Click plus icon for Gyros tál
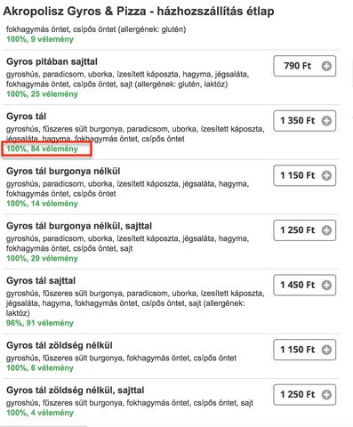The height and width of the screenshot is (427, 353). click(x=326, y=121)
